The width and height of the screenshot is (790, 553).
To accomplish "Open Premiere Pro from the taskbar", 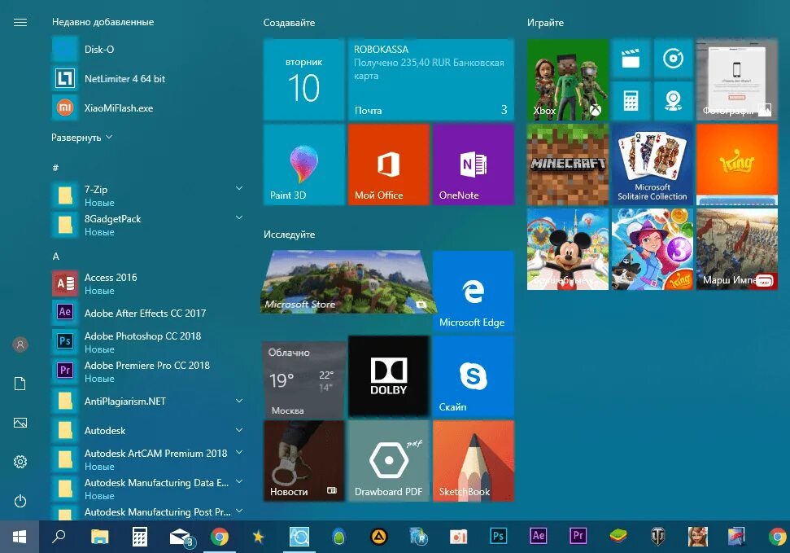I will click(x=578, y=536).
